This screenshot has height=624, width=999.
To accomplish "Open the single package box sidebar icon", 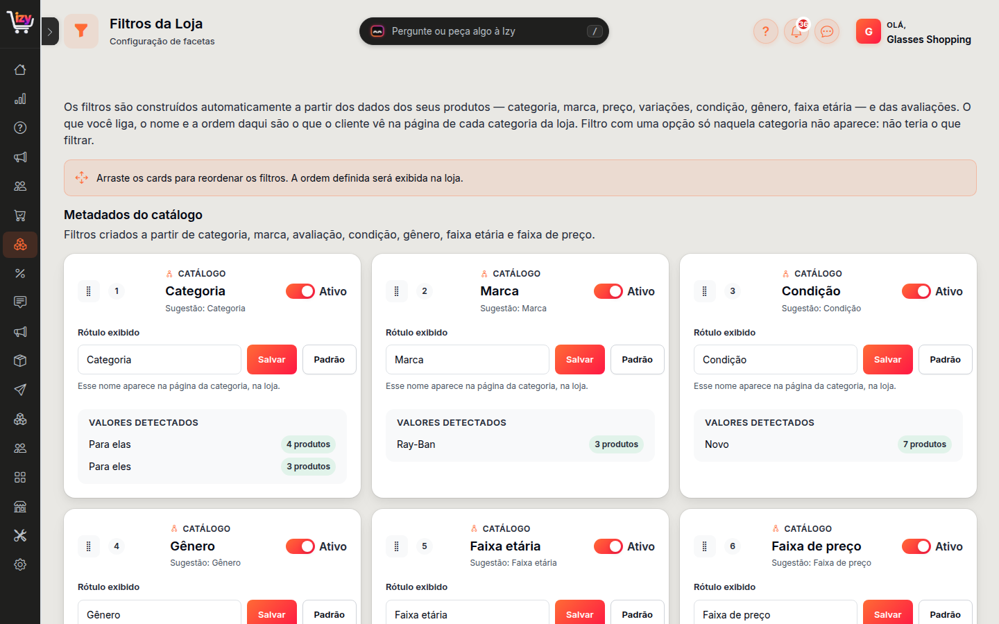I will (20, 361).
